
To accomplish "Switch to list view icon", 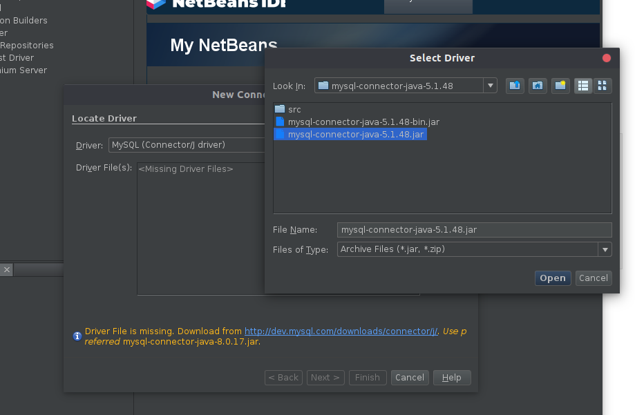I will click(x=583, y=86).
